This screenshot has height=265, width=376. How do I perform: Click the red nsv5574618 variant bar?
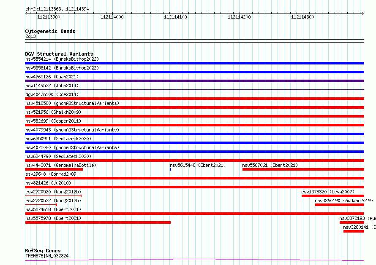[x=194, y=214]
